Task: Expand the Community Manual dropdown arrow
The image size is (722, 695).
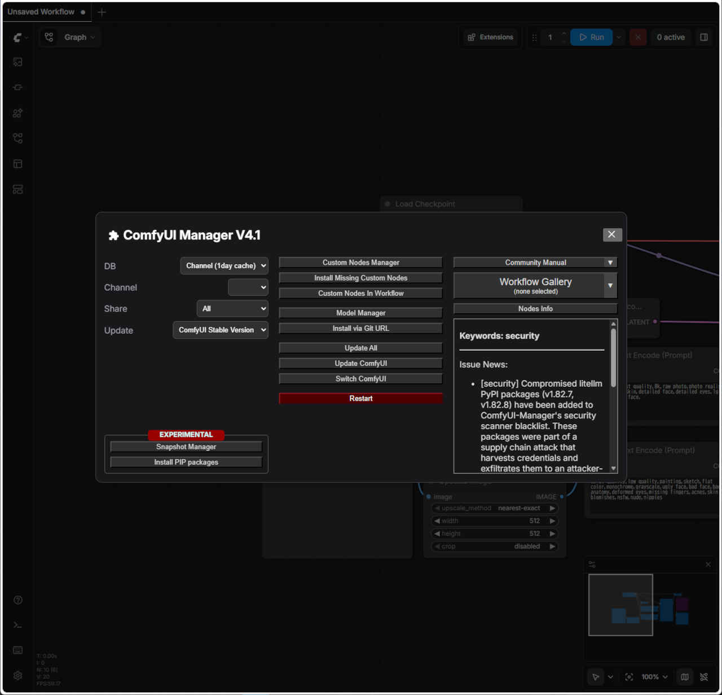Action: pos(610,263)
